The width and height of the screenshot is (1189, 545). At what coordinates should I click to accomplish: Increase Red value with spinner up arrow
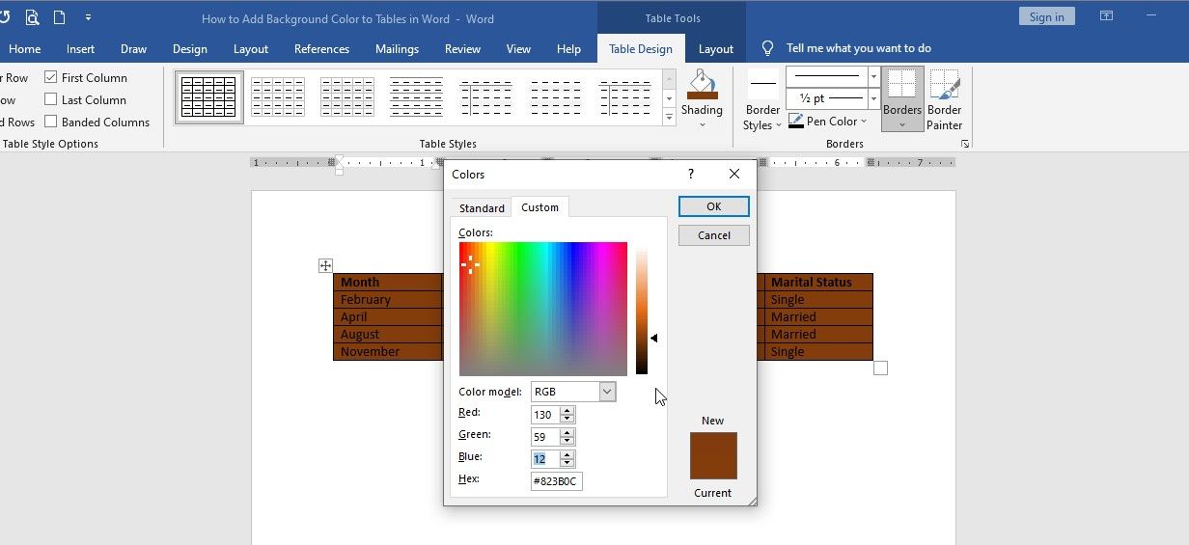pyautogui.click(x=567, y=410)
